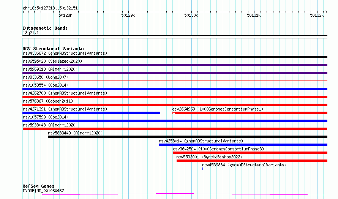Click the right arrow of the ruler
338x199 pixels.
click(326, 12)
